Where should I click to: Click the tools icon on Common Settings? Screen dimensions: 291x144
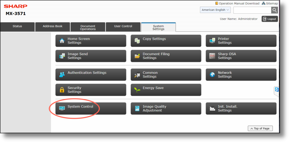[137, 75]
